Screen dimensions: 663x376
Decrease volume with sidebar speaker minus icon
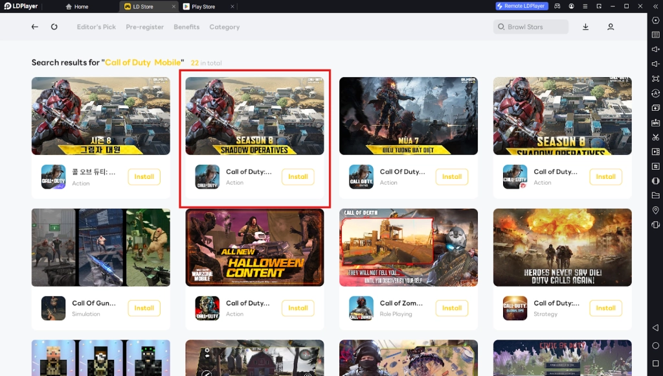655,64
